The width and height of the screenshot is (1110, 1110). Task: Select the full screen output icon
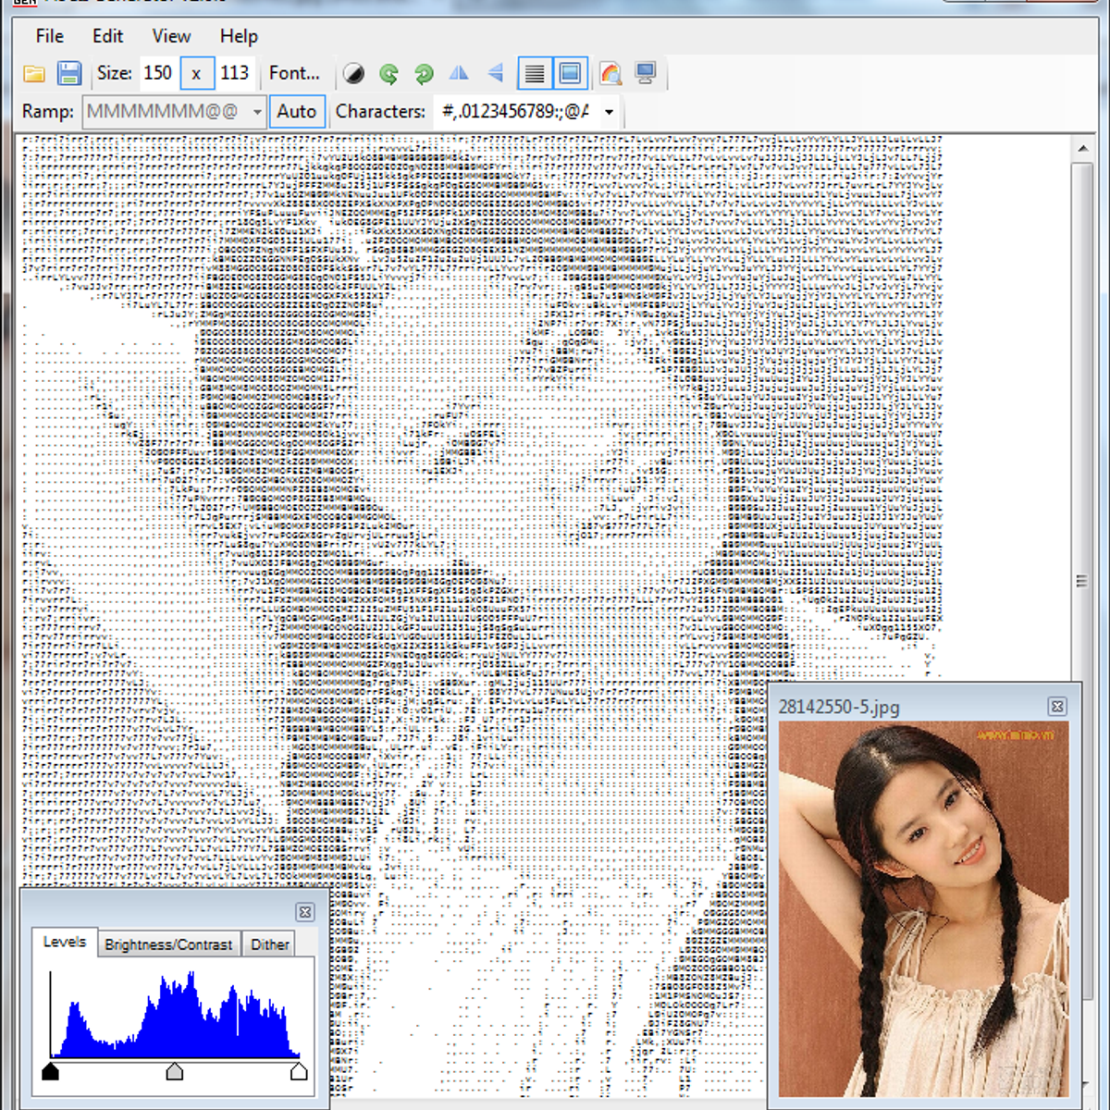point(647,73)
